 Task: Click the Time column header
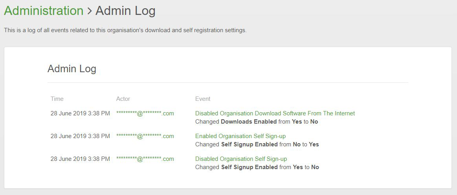57,99
